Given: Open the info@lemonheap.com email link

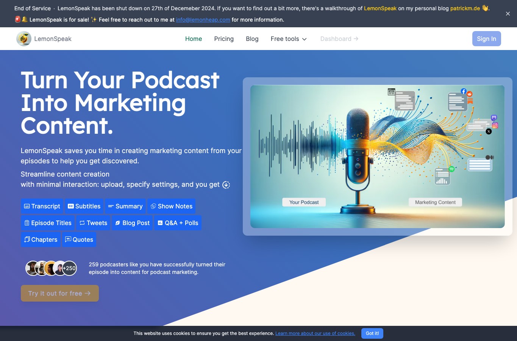Looking at the screenshot, I should 203,20.
